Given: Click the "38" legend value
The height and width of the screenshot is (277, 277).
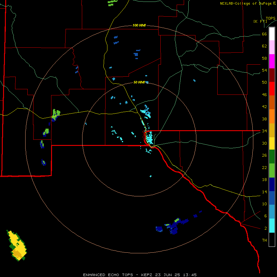Looking at the screenshot, I should 264,119.
